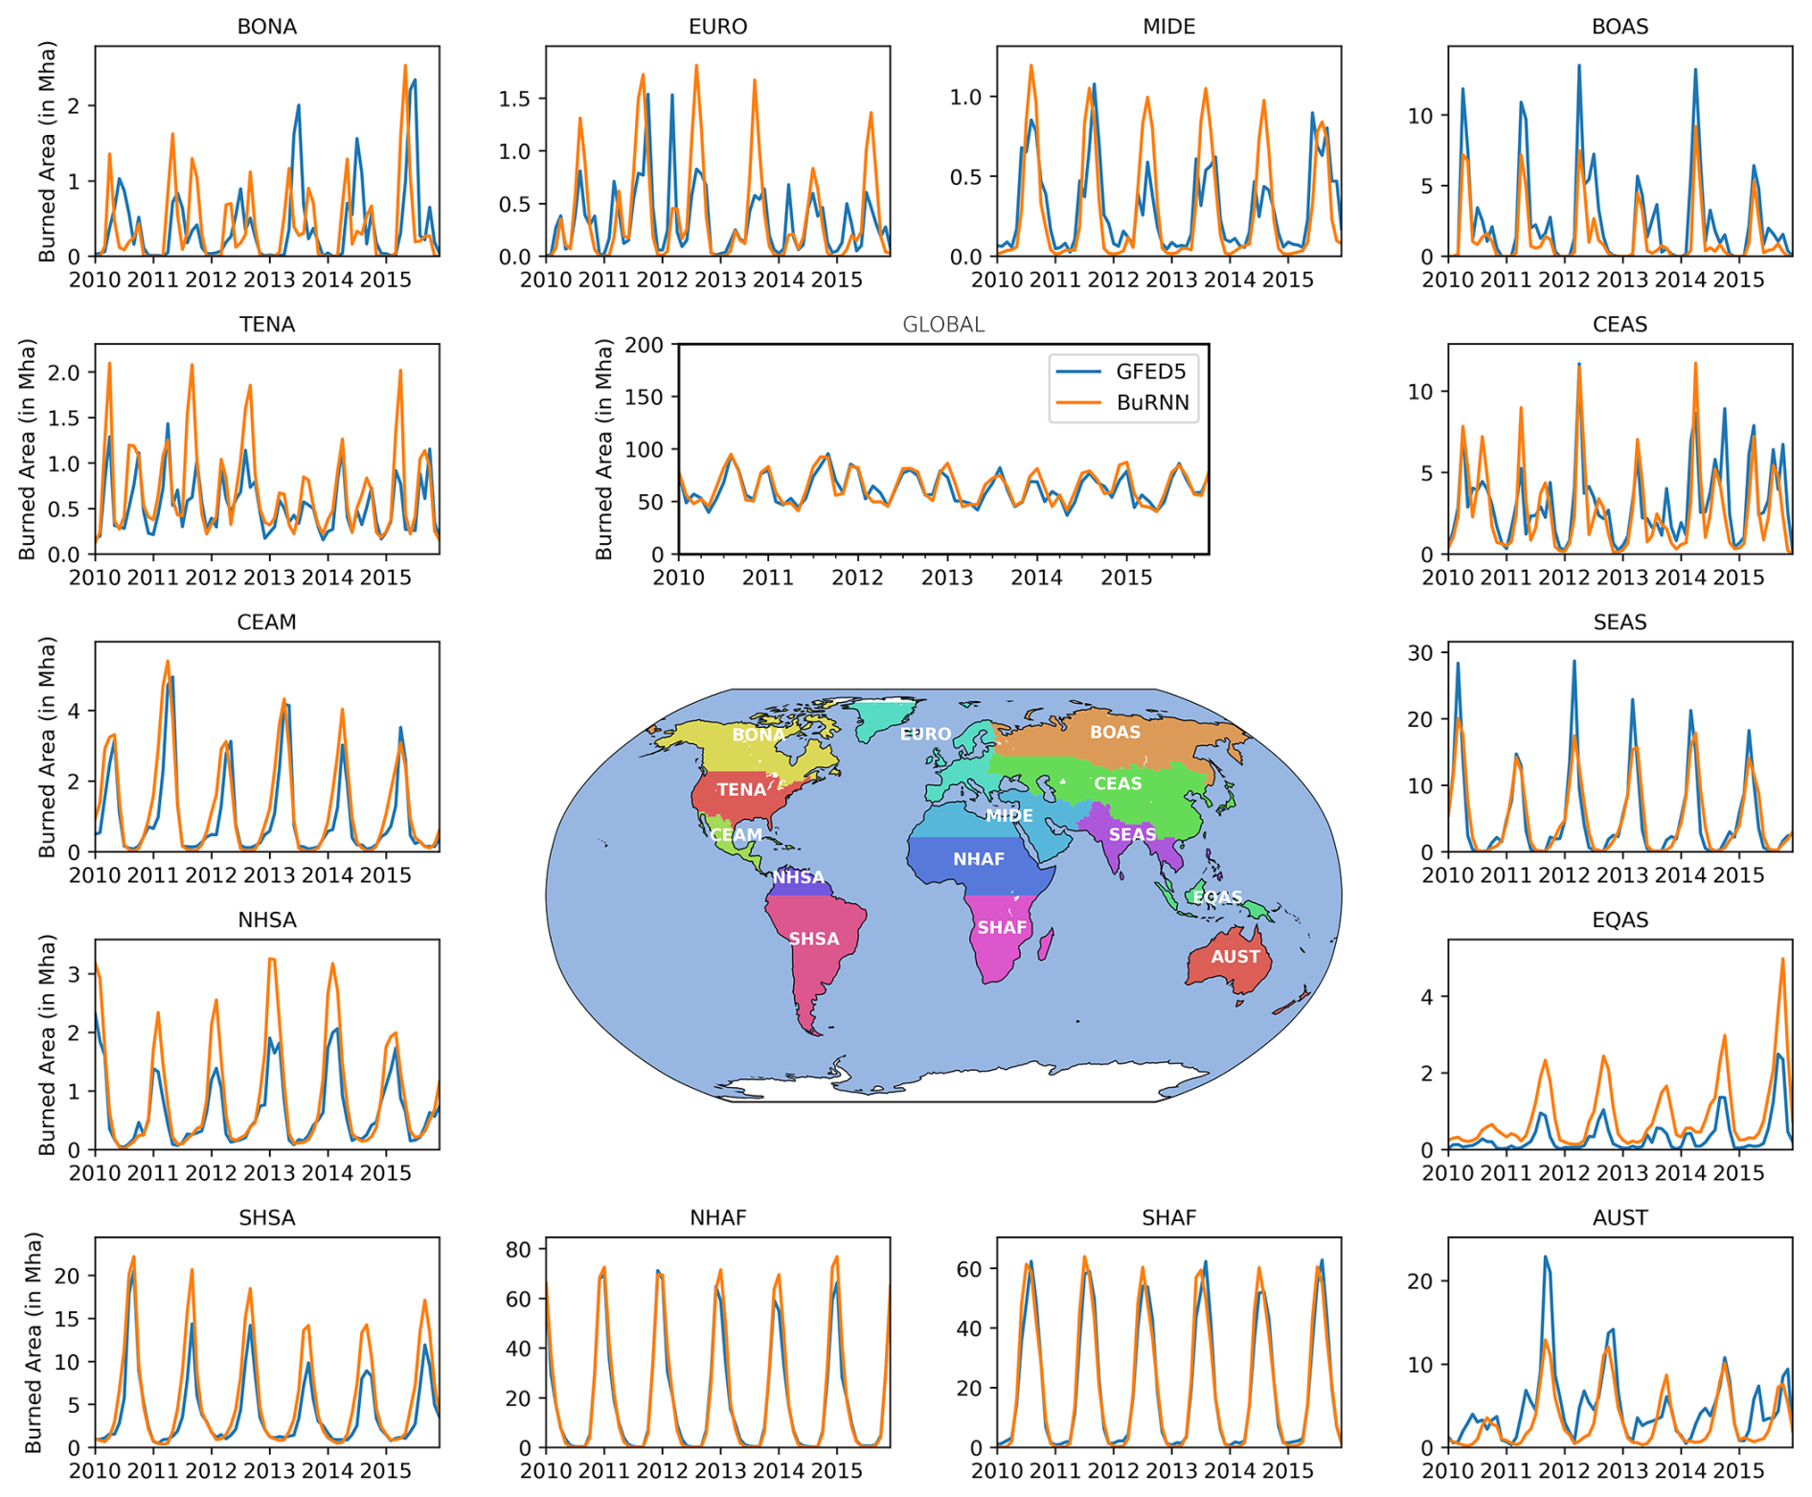This screenshot has height=1497, width=1812.
Task: Click the AUST region on the world map
Action: point(1234,957)
